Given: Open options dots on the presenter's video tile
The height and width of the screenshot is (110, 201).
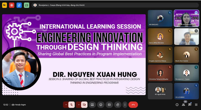Looking at the screenshot, I should [196, 13].
